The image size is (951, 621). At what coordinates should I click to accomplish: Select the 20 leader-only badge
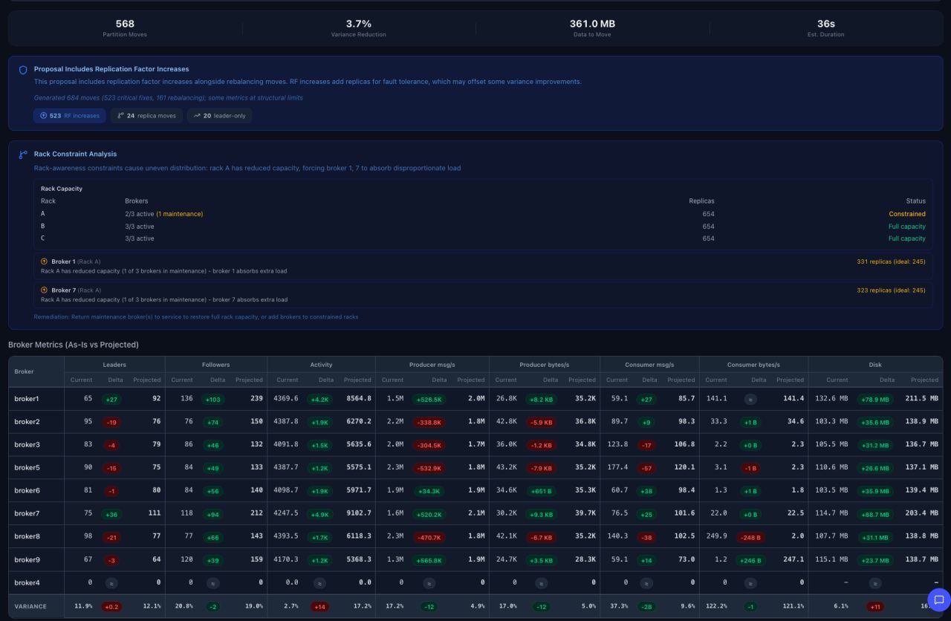pyautogui.click(x=219, y=116)
